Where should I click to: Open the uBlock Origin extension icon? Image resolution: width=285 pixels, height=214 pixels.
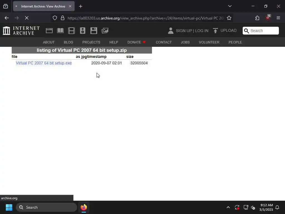268,18
